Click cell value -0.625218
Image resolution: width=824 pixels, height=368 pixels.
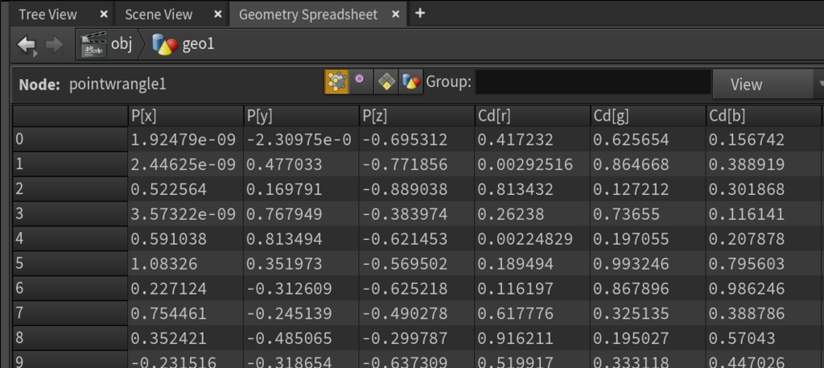[404, 288]
